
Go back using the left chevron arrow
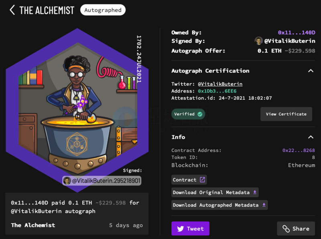click(x=12, y=10)
